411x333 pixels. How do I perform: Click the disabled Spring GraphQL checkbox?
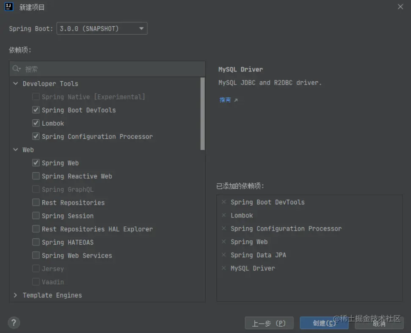(36, 189)
